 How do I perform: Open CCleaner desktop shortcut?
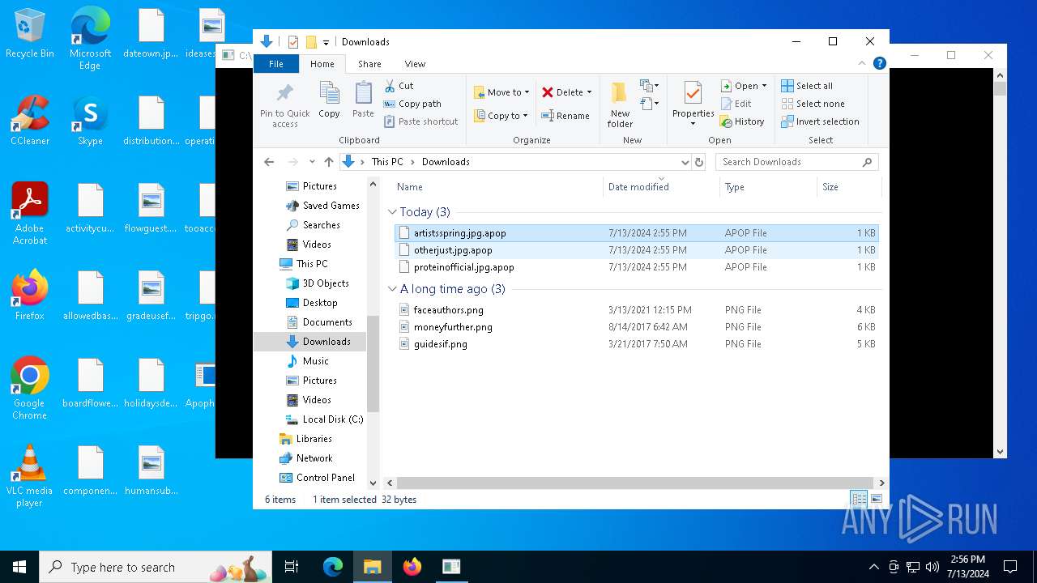29,121
